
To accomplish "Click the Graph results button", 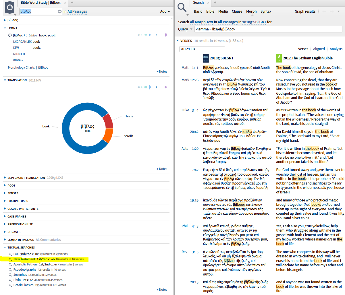I will [x=305, y=11].
